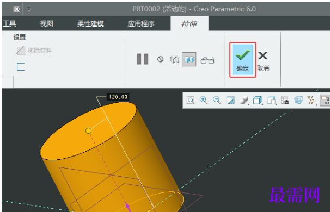Toggle attached geometry preview icon
The height and width of the screenshot is (212, 330).
pos(189,59)
